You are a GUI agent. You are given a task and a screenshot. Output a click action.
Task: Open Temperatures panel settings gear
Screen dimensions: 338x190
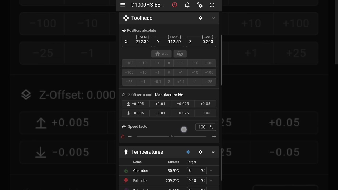[x=201, y=152]
